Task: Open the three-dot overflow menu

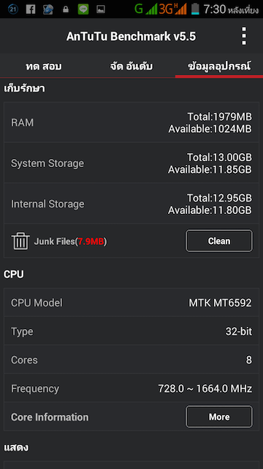Action: tap(244, 36)
